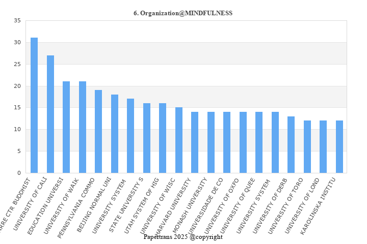Click the UNIVERSITY OF TORO bar
Screen dimensions: 367x244
[307, 147]
